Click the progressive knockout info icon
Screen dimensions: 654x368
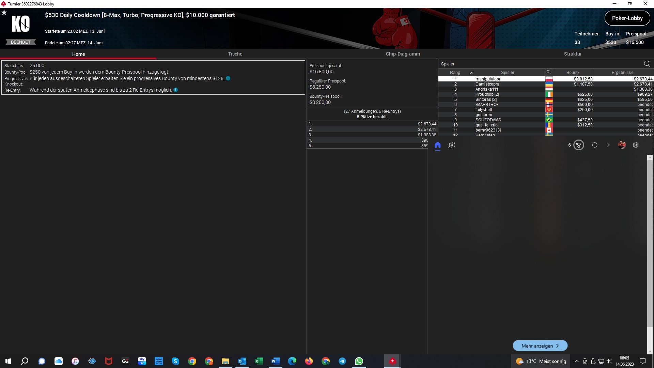(x=228, y=78)
